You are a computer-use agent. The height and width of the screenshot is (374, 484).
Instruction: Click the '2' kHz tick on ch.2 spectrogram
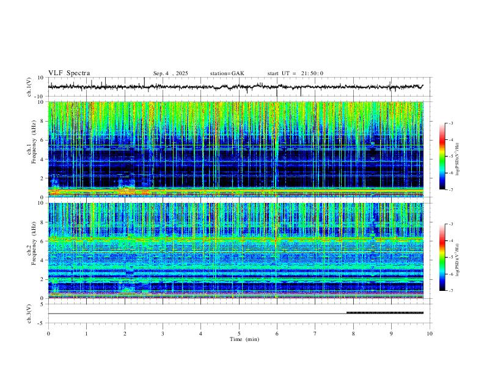point(43,279)
